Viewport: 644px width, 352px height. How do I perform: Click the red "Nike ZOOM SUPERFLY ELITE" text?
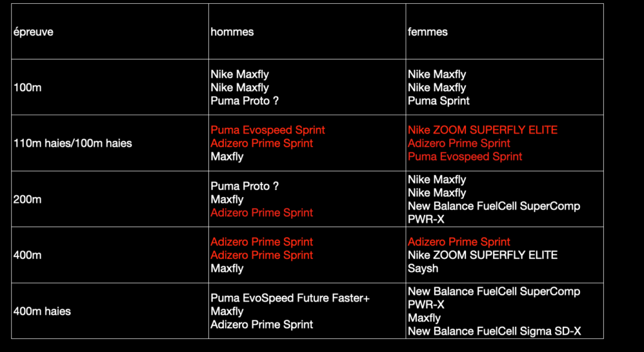(x=482, y=130)
